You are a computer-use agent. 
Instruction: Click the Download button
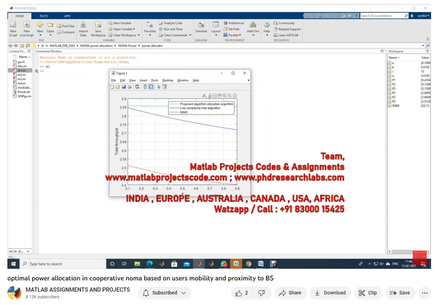330,293
